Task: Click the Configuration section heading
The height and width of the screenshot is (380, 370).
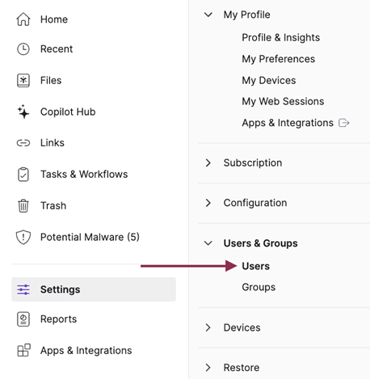Action: (255, 203)
